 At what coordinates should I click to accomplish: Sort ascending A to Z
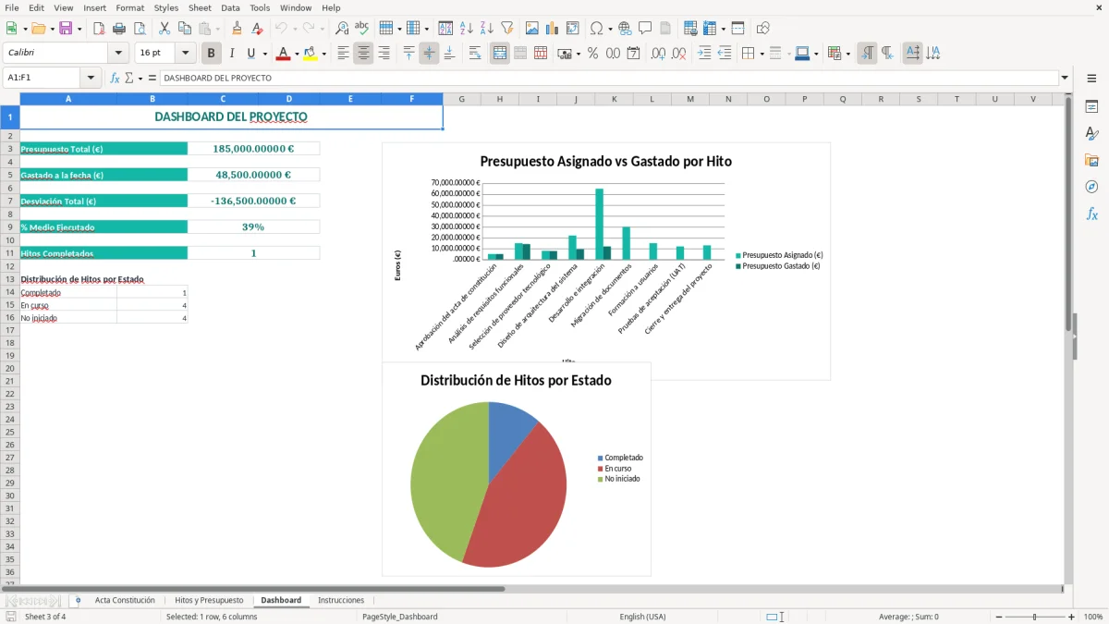point(467,29)
